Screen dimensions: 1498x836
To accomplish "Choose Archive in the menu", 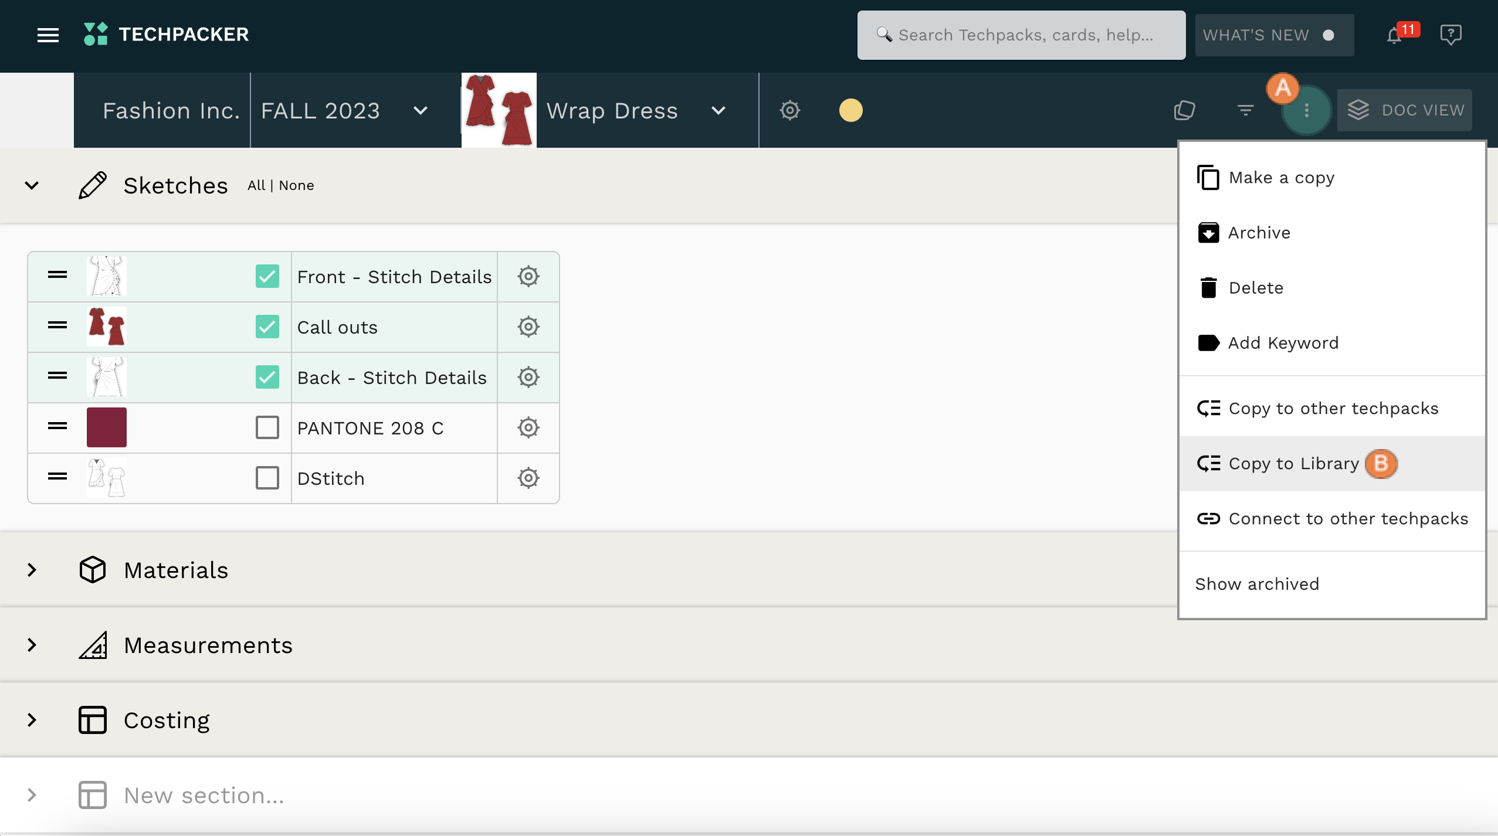I will coord(1331,233).
